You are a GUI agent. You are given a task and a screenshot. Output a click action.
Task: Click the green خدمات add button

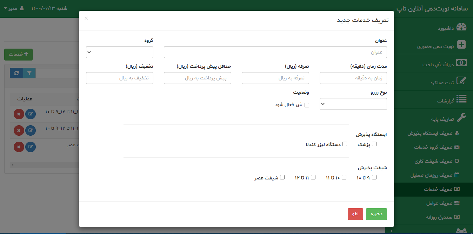click(18, 54)
